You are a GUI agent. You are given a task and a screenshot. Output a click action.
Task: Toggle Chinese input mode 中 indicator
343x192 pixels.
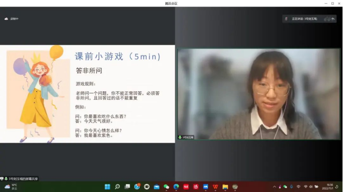point(298,187)
